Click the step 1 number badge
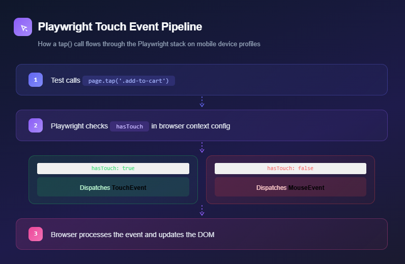Viewport: 405px width, 264px height. [35, 80]
